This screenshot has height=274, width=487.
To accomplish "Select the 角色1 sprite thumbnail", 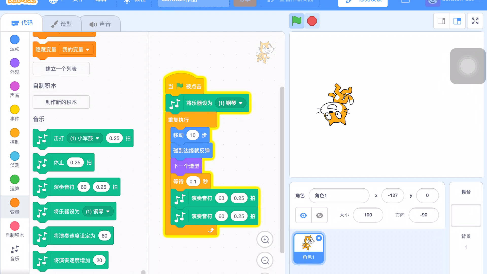I will 308,248.
